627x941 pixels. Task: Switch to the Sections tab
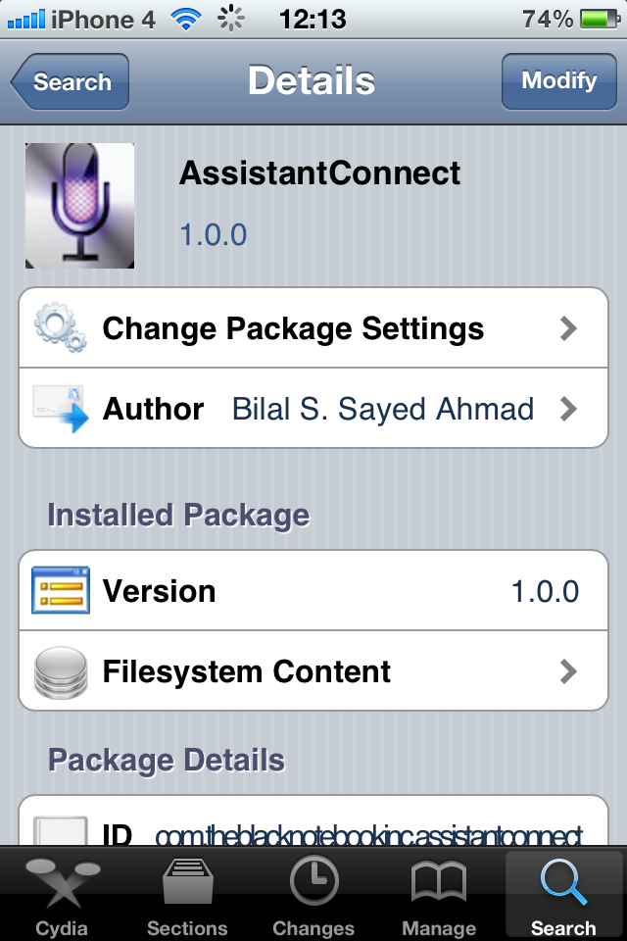point(187,895)
